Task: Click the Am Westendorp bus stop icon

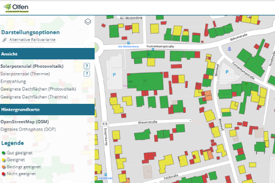Action: point(128,43)
